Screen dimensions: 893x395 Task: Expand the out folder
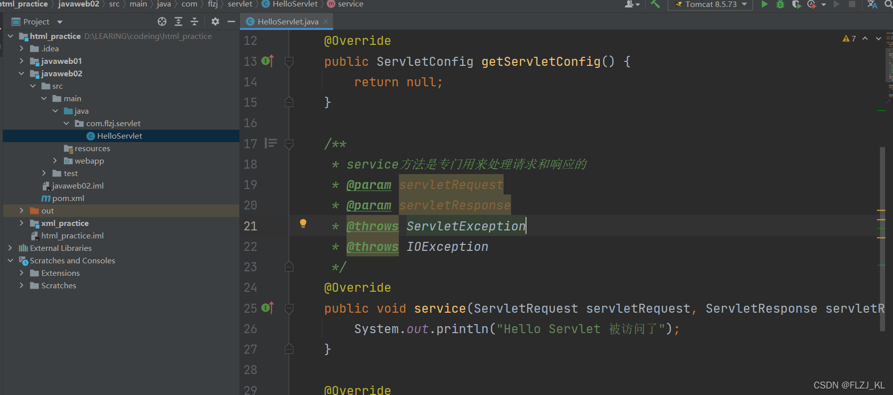[21, 210]
